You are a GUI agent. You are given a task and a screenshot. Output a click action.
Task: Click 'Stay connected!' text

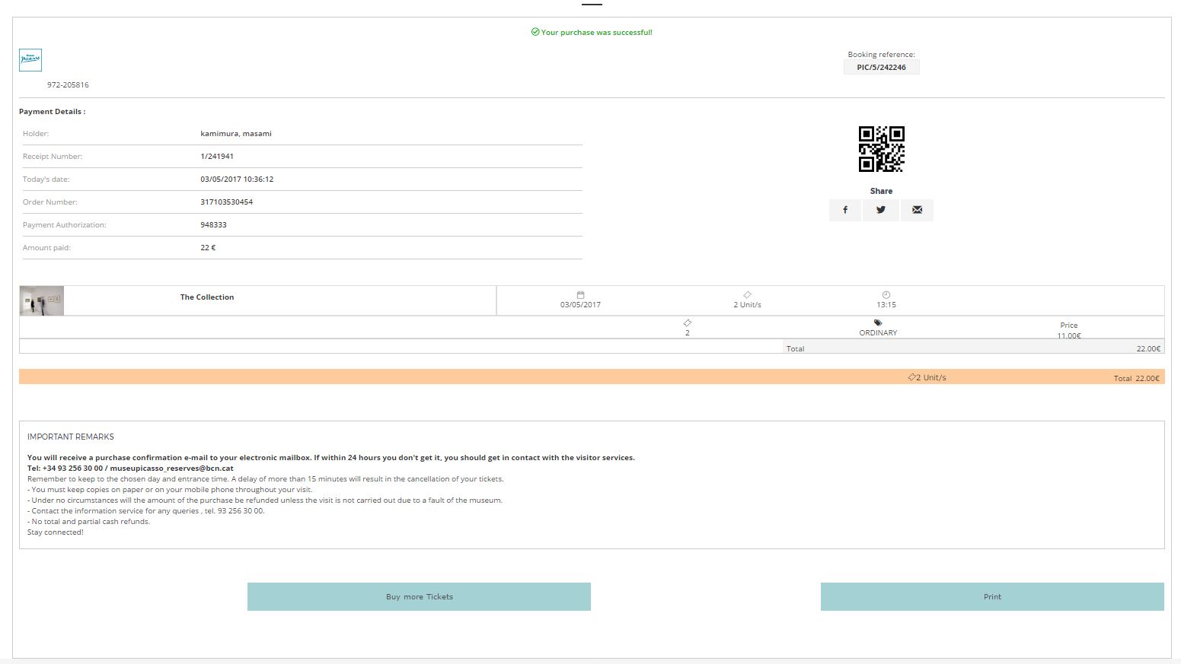point(56,532)
